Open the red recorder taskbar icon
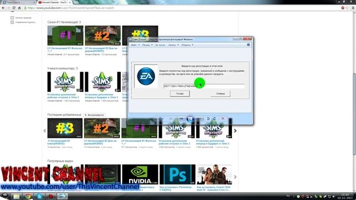This screenshot has width=356, height=200. (x=51, y=196)
